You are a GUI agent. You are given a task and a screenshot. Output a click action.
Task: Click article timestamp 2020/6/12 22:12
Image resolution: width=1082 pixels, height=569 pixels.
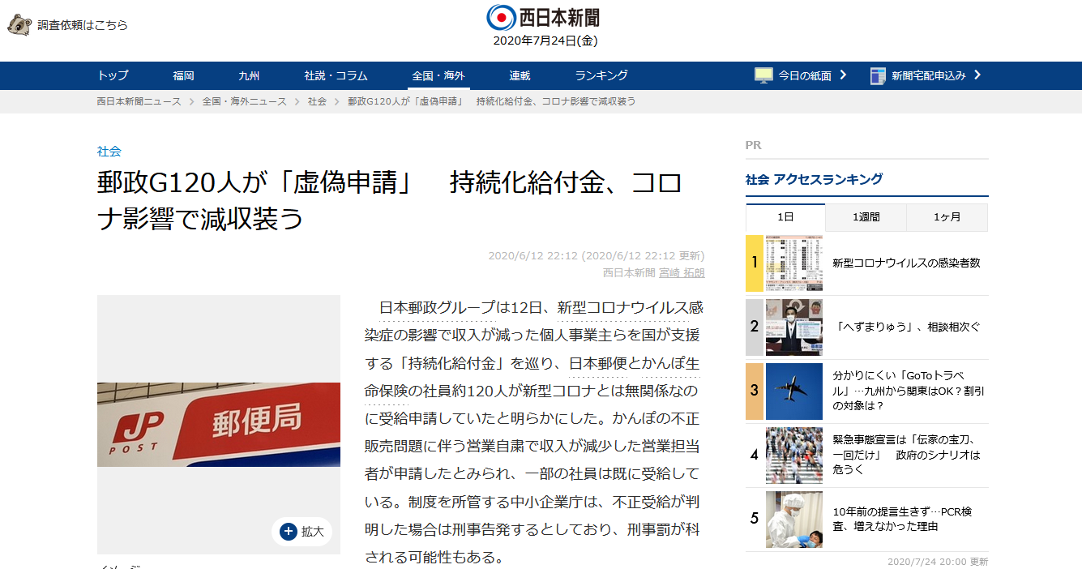click(x=532, y=256)
